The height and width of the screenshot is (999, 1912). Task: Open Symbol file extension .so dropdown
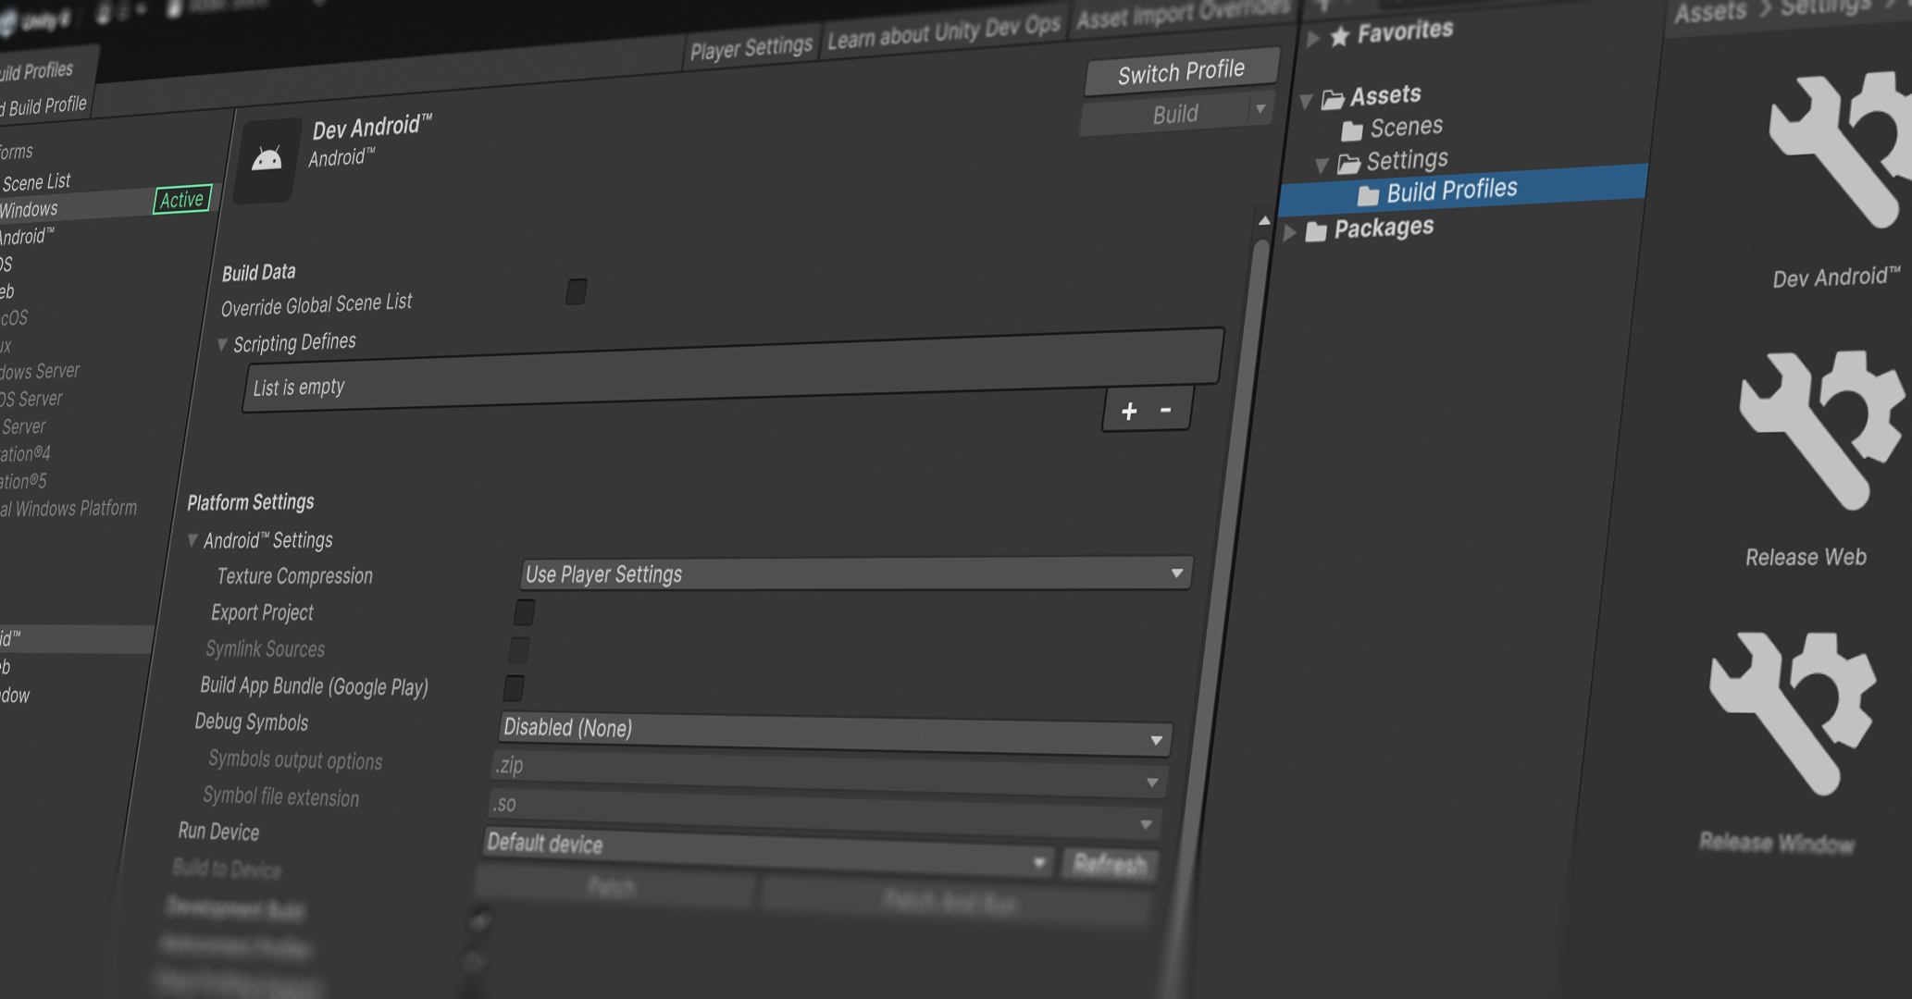(824, 813)
